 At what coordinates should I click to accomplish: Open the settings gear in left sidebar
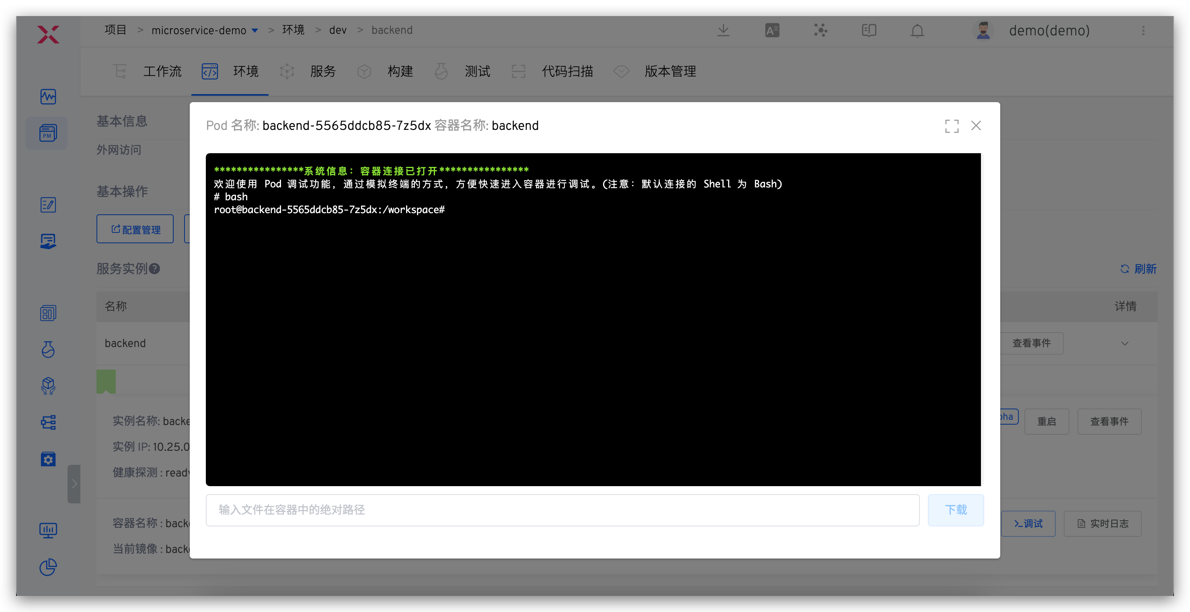(x=48, y=459)
